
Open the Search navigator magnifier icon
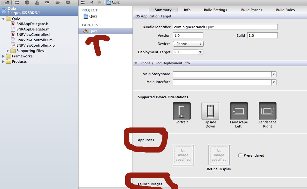tap(27, 2)
